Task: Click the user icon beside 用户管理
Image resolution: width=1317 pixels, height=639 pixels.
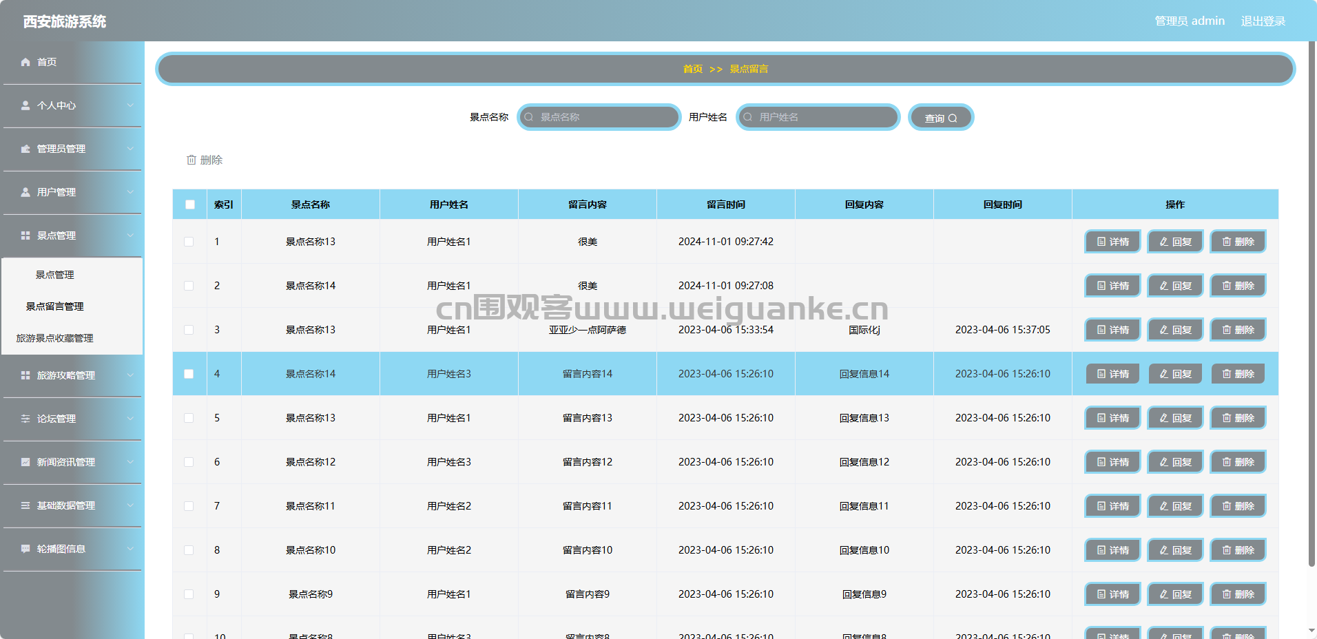Action: pyautogui.click(x=25, y=192)
